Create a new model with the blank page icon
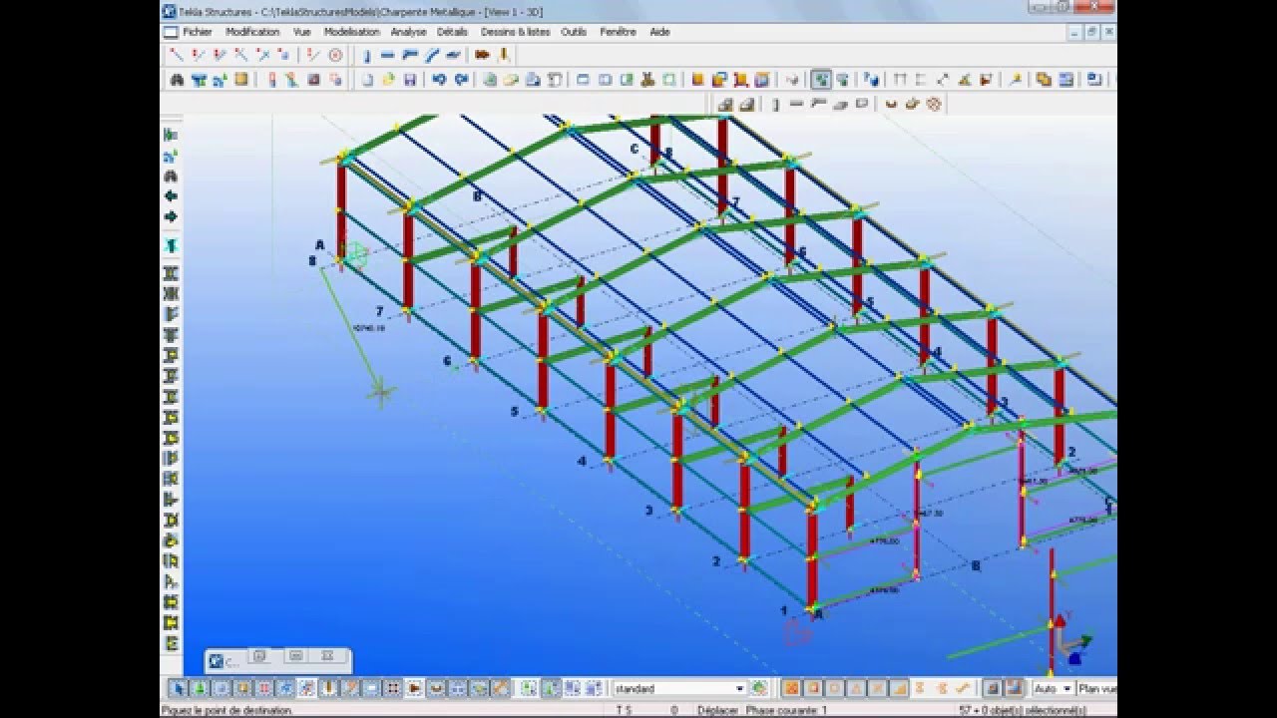 coord(367,79)
